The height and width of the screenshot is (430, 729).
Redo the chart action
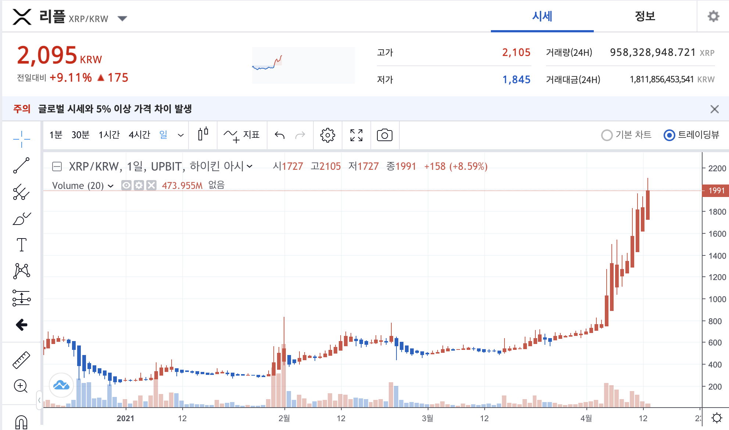pyautogui.click(x=300, y=135)
